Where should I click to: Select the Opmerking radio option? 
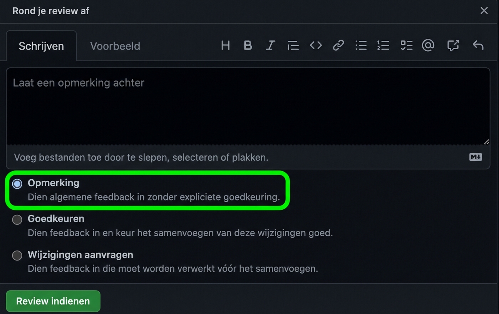pos(17,184)
